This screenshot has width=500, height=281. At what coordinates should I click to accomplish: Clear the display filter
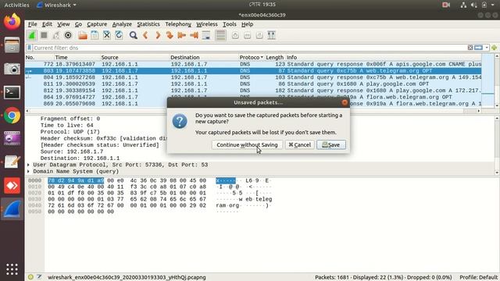(470, 48)
